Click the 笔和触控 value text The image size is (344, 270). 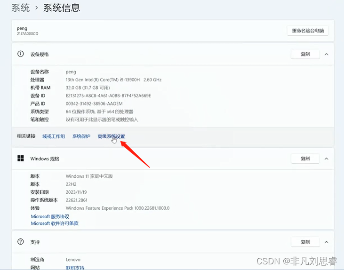tap(102, 119)
